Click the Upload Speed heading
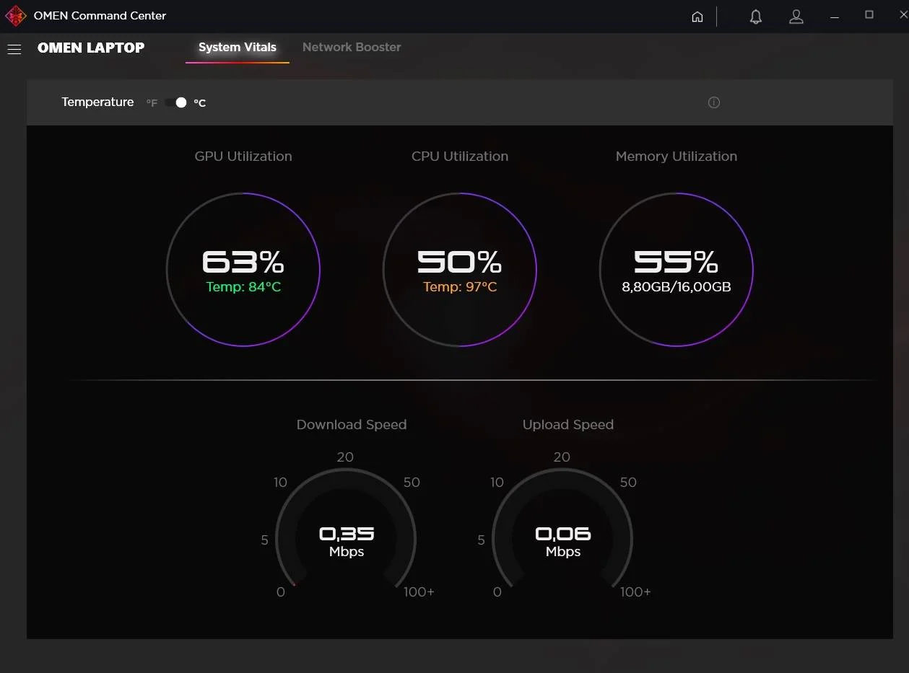The height and width of the screenshot is (673, 909). click(x=568, y=425)
